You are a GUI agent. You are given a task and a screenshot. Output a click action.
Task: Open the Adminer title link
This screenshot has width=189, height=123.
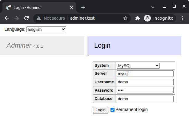click(19, 46)
